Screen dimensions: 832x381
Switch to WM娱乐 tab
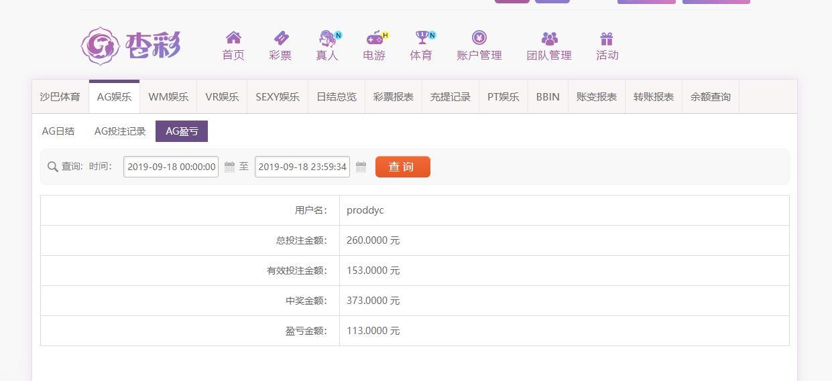tap(168, 97)
